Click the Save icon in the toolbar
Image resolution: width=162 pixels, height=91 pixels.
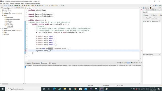pos(5,6)
